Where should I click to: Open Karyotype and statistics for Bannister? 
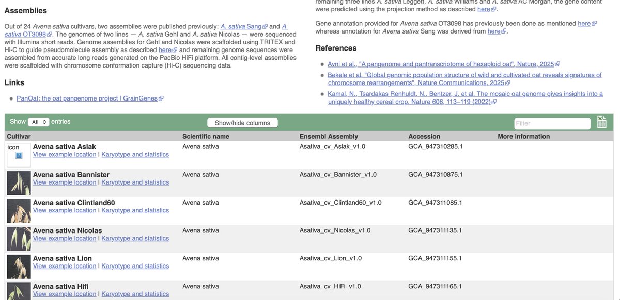tap(135, 182)
